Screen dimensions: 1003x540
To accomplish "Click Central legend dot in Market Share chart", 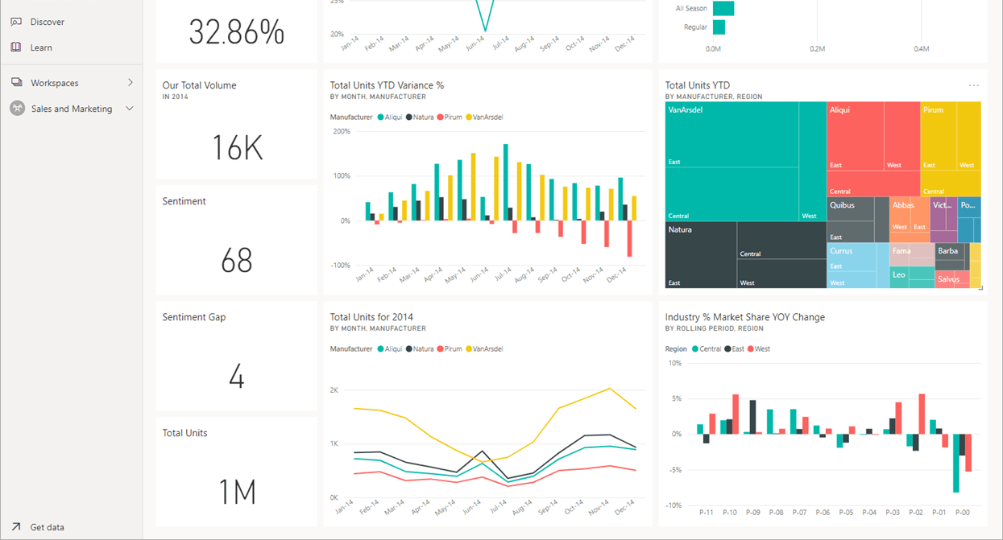I will (x=695, y=349).
